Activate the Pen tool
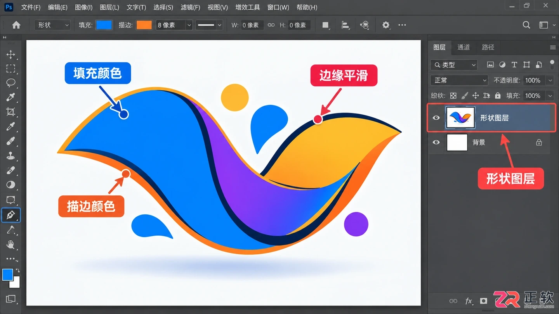The image size is (559, 314). click(10, 214)
